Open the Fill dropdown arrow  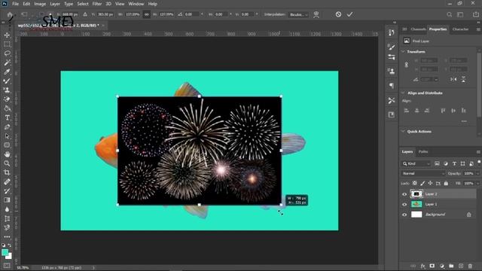point(477,184)
